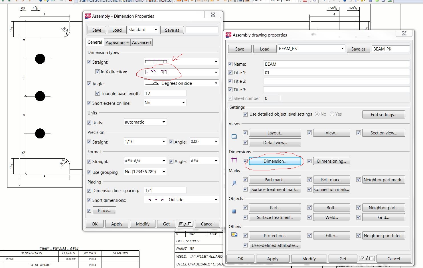423x268 pixels.
Task: Click Tekla logo in Dimension Properties title bar
Action: [88, 16]
